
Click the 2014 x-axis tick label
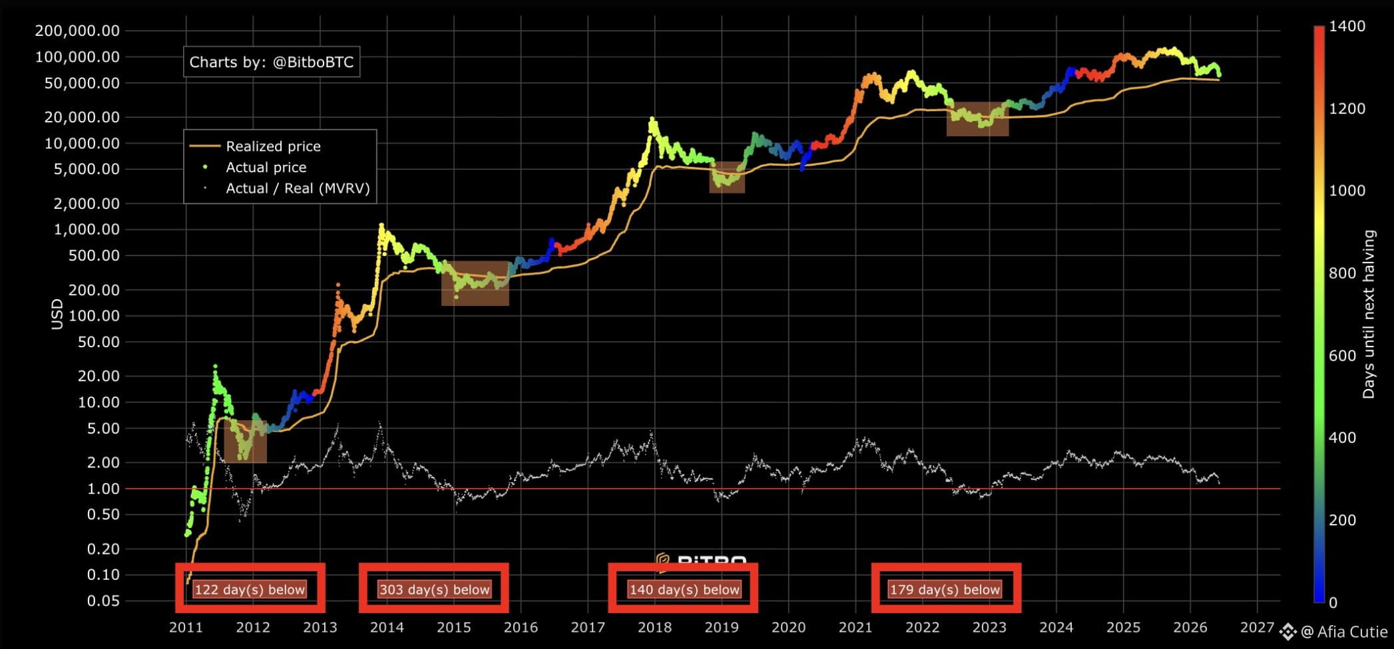click(387, 627)
